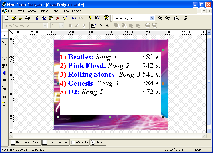The height and width of the screenshot is (153, 213).
Task: Click the bring to front icon
Action: click(117, 26)
